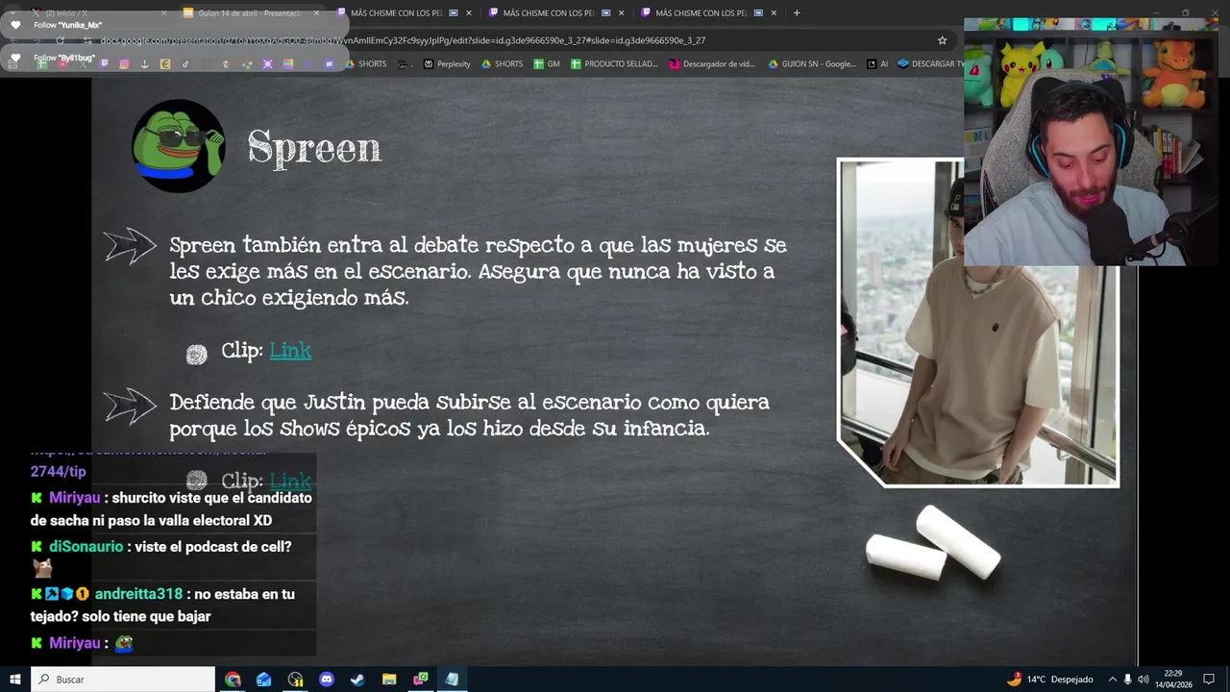The height and width of the screenshot is (692, 1230).
Task: Click the TikTok bookmark icon in bookmarks bar
Action: coord(184,63)
